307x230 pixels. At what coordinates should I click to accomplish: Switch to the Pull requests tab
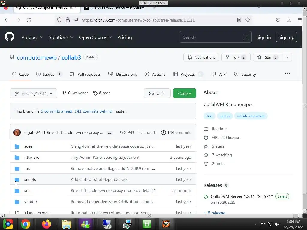[85, 74]
